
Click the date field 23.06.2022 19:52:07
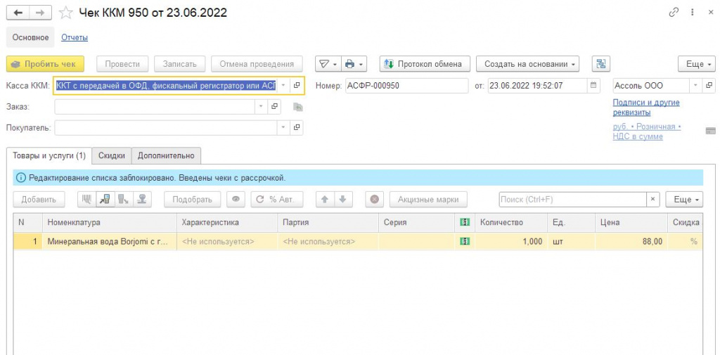click(537, 85)
